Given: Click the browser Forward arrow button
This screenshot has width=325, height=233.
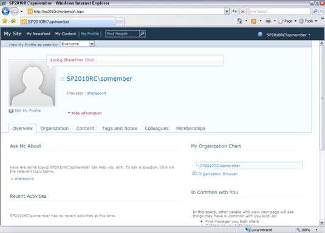Looking at the screenshot, I should (15, 11).
